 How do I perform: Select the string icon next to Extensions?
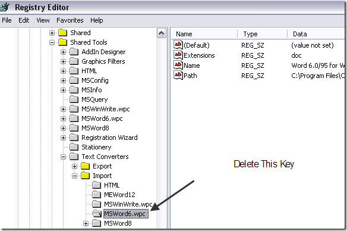pyautogui.click(x=178, y=55)
